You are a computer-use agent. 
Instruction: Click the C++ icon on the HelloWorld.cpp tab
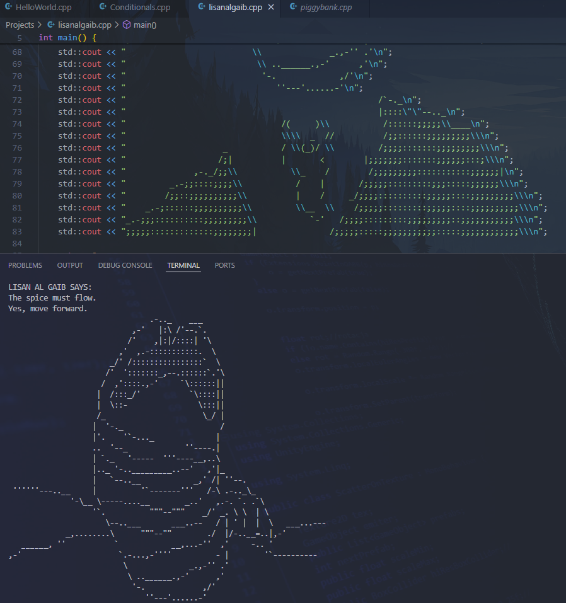[9, 8]
